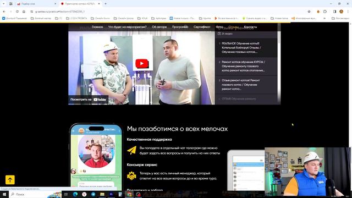
Task: Launch Yandex Browser from the taskbar
Action: point(84,194)
